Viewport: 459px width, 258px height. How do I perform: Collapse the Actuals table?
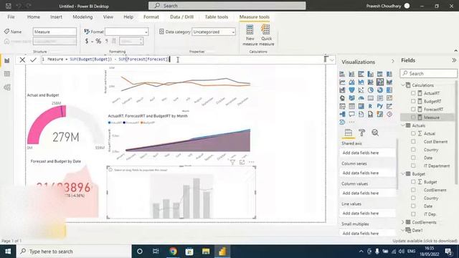[x=403, y=125]
